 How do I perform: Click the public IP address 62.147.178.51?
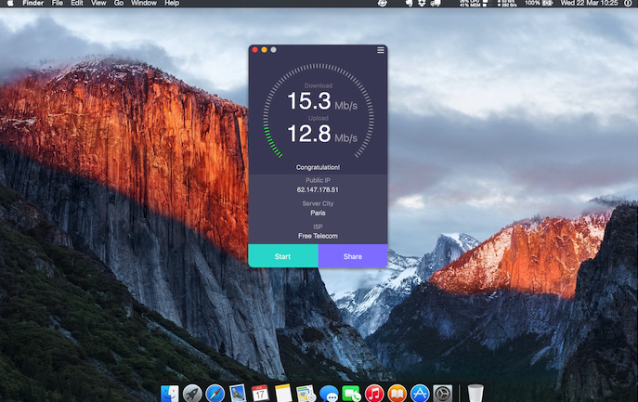coord(318,189)
